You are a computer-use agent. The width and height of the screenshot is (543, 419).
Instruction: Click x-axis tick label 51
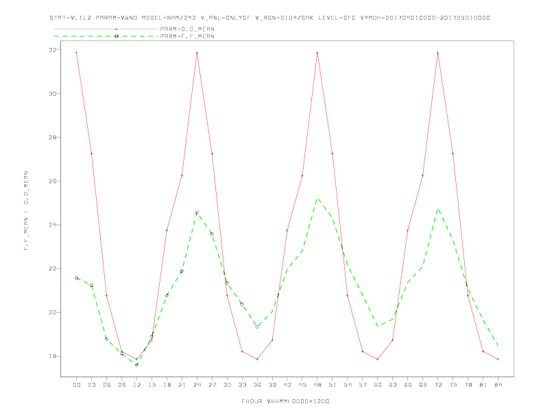(333, 385)
